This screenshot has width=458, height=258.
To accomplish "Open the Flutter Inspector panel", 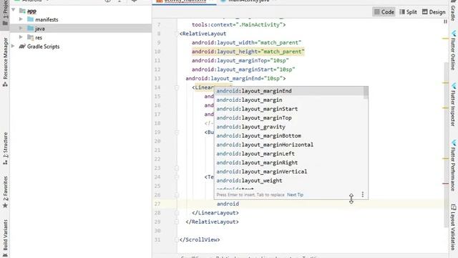I will (453, 105).
